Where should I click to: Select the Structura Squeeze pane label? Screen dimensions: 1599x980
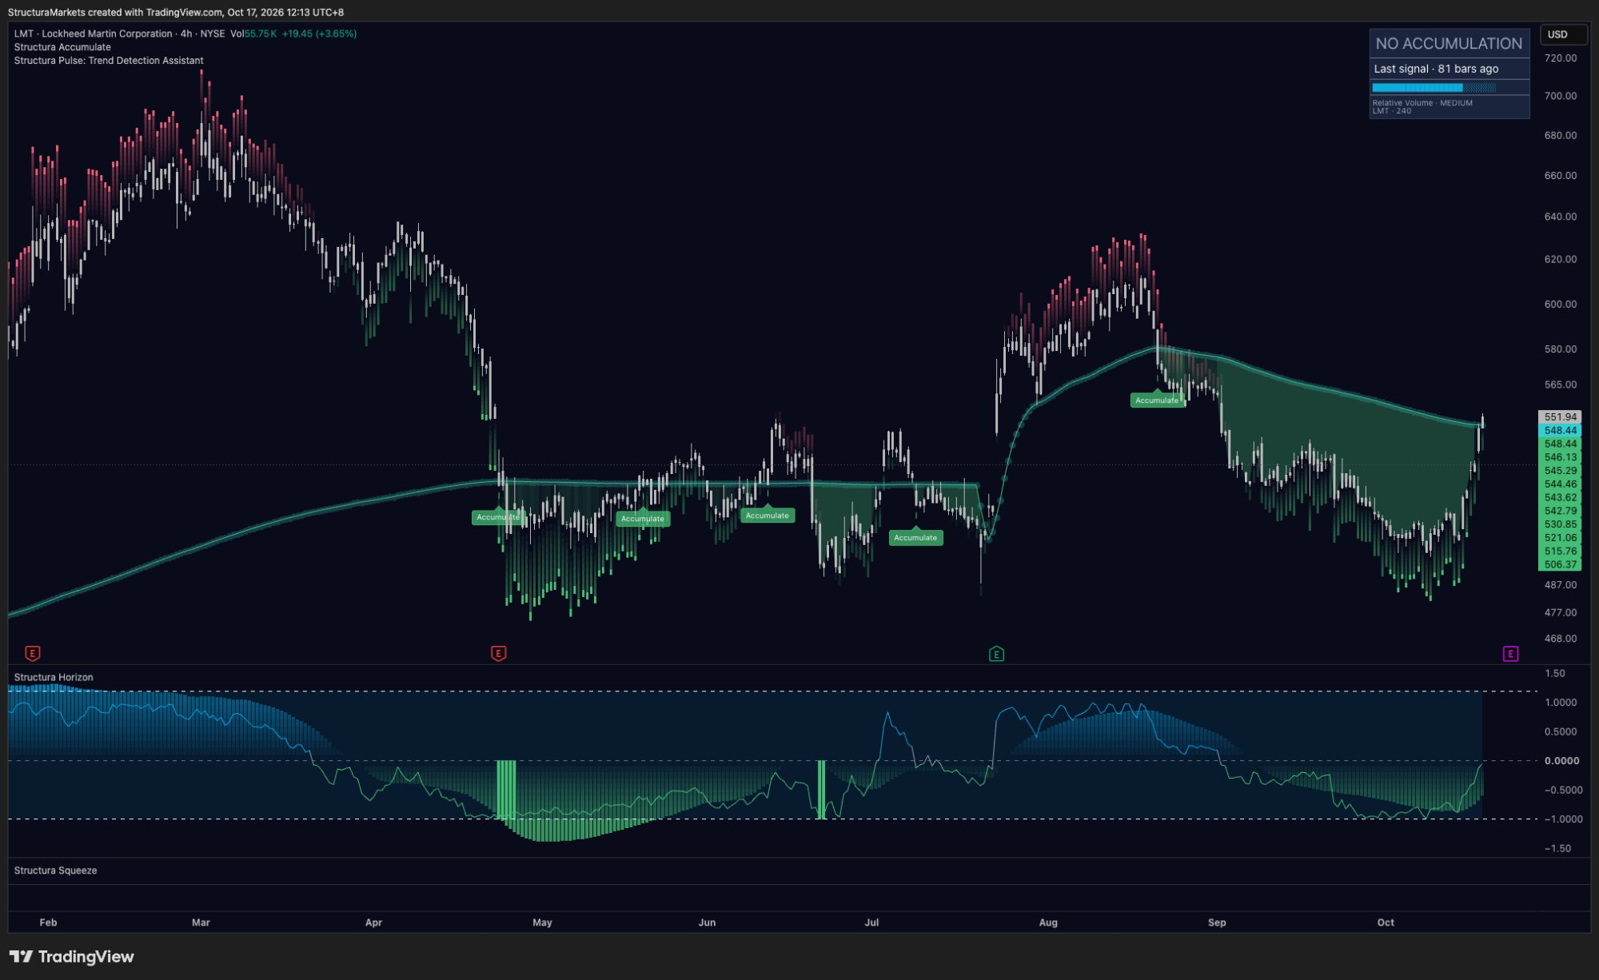[55, 870]
